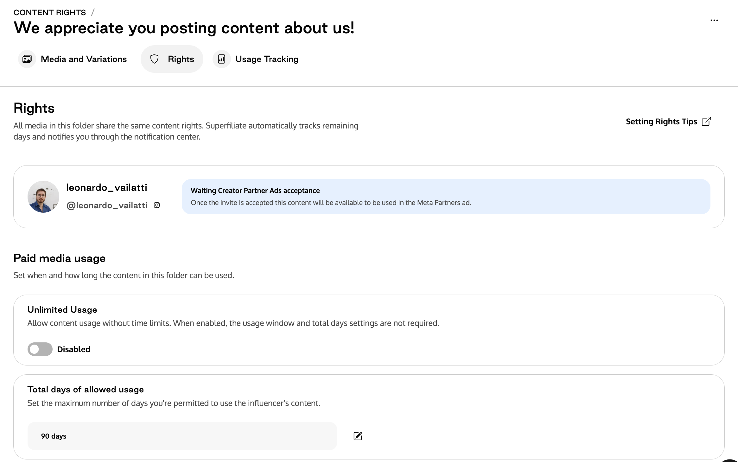Image resolution: width=738 pixels, height=462 pixels.
Task: Click the Rights shield icon
Action: pyautogui.click(x=154, y=59)
